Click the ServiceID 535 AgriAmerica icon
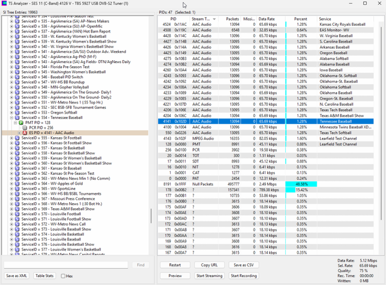Screen dimensions: 386x285 click(x=17, y=22)
